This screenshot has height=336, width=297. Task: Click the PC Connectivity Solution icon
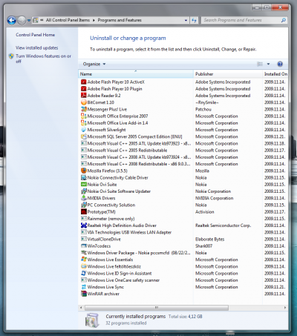pyautogui.click(x=84, y=205)
